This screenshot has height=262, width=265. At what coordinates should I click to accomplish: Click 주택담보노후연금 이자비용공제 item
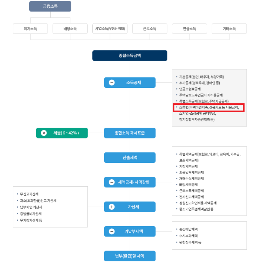(201, 95)
